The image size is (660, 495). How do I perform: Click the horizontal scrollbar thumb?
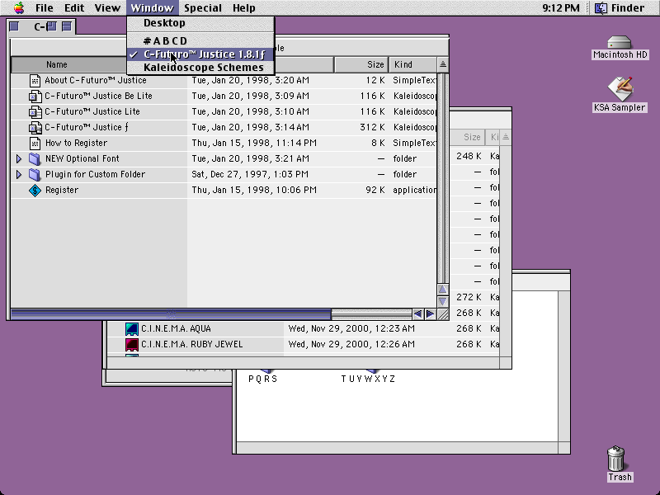[x=171, y=314]
